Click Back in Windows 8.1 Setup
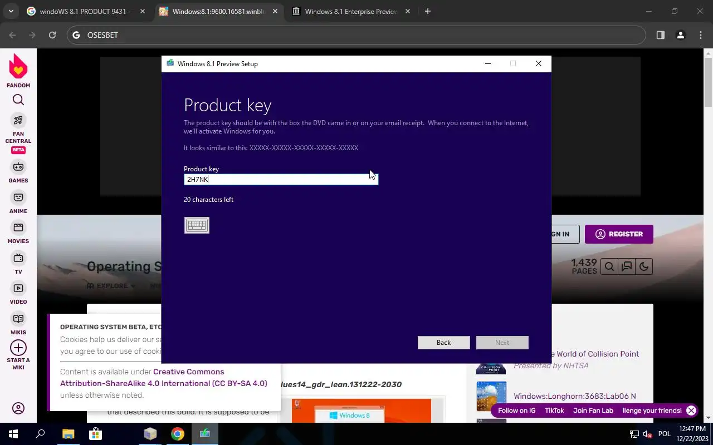The height and width of the screenshot is (445, 713). pos(444,343)
